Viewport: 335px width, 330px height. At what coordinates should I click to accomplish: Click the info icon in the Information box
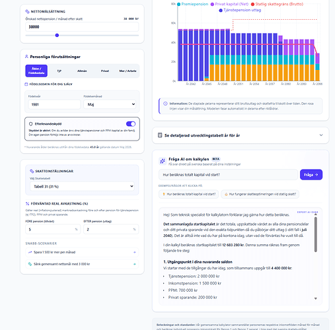tap(165, 104)
